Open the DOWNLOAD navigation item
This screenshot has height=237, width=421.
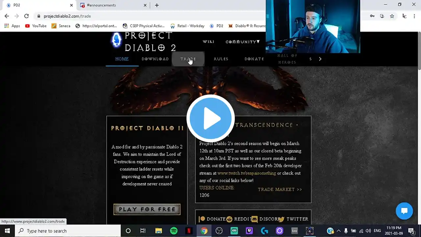click(155, 59)
